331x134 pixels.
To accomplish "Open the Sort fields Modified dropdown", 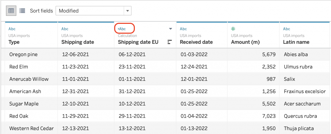I will pos(93,11).
